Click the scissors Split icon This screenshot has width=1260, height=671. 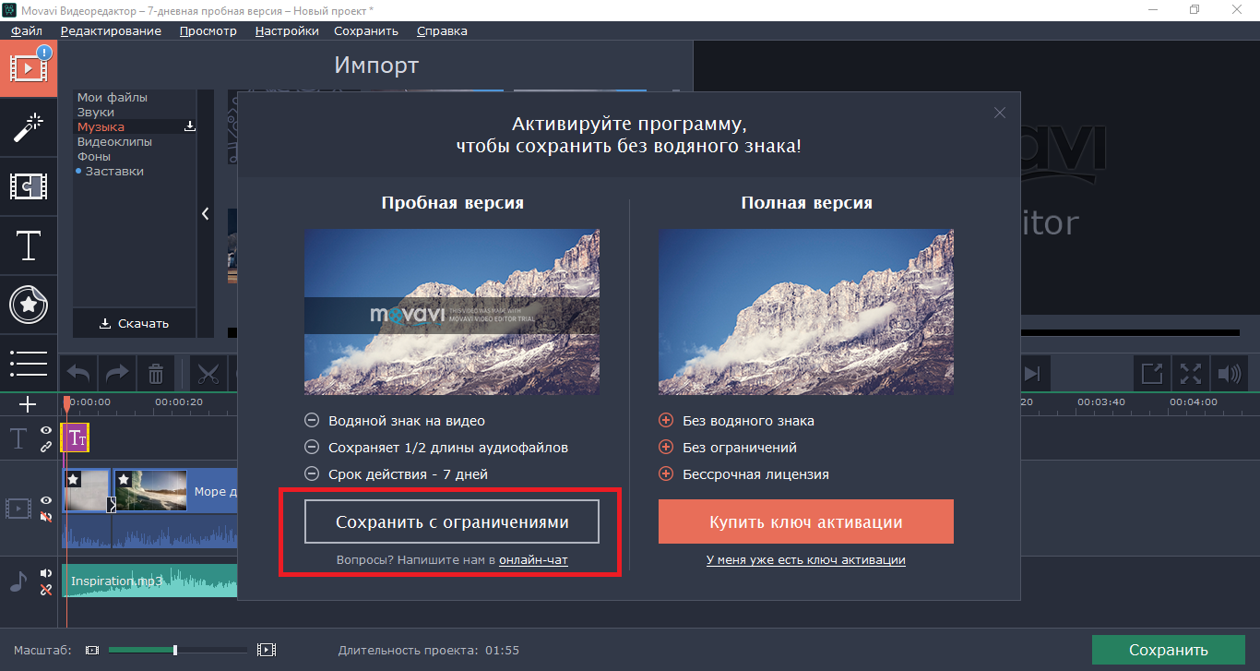[208, 374]
